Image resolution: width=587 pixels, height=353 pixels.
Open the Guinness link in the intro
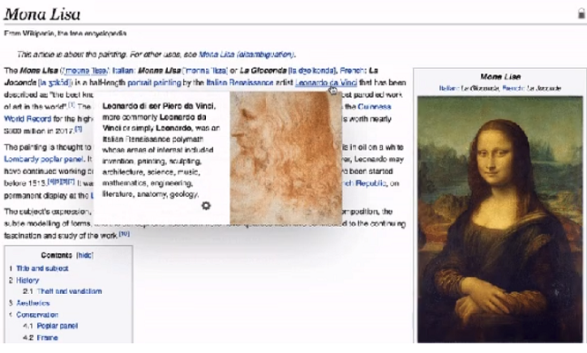click(374, 107)
